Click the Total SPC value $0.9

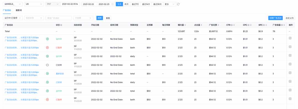tap(260, 31)
